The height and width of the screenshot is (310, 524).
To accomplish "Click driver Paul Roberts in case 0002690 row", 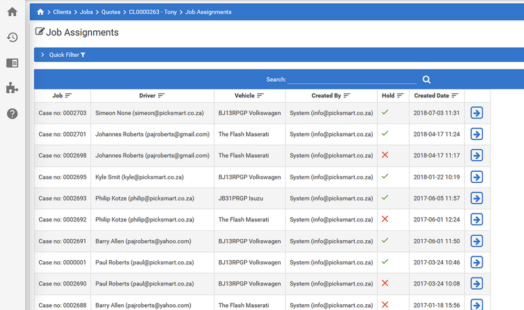I will (x=145, y=284).
